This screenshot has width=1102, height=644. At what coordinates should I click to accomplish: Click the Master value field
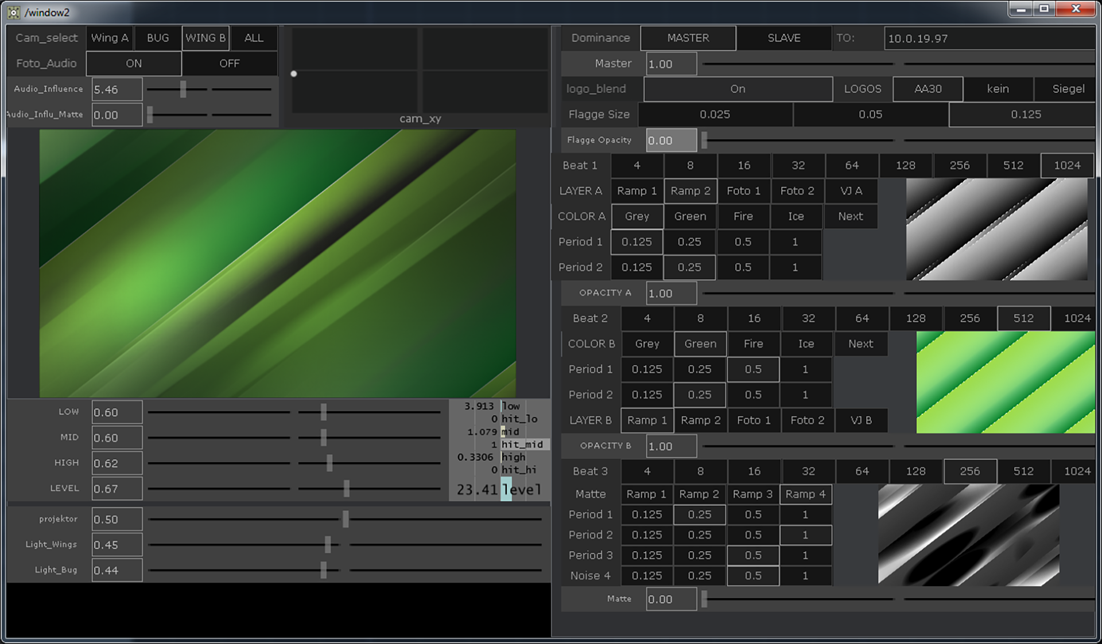(x=672, y=64)
